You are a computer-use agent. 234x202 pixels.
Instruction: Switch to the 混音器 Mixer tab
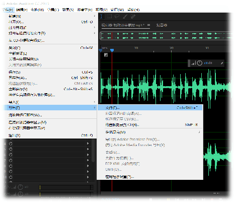point(162,25)
